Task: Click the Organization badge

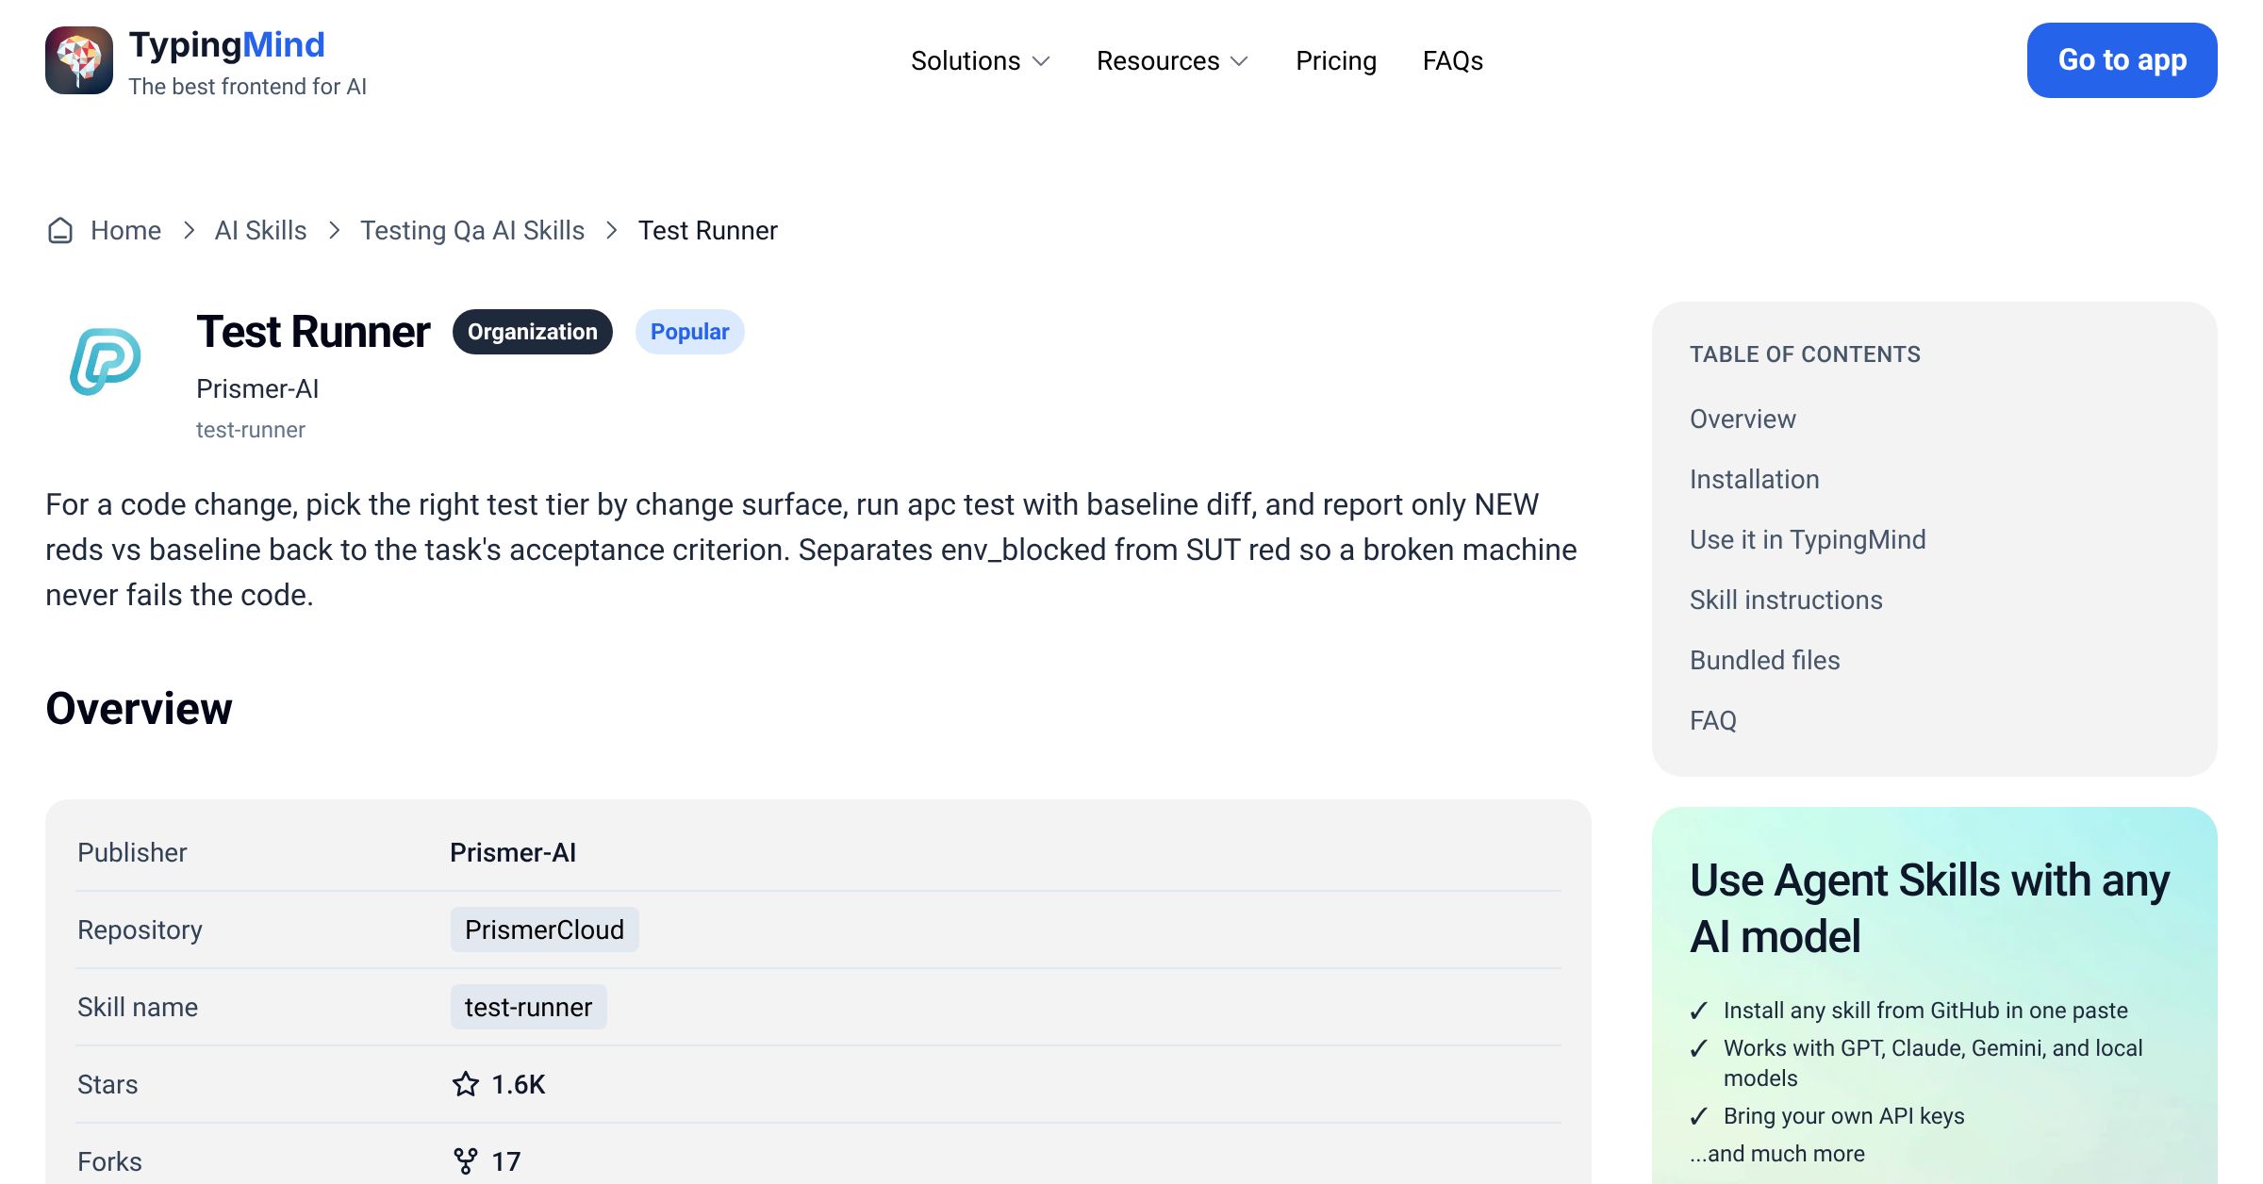Action: point(533,332)
